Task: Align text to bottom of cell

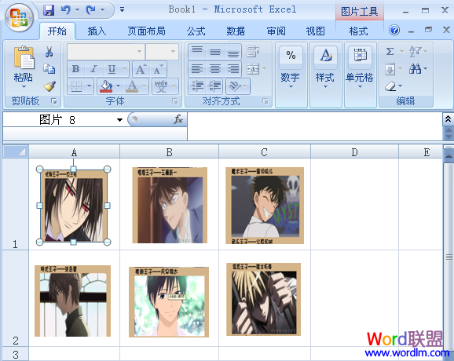Action: click(x=232, y=52)
